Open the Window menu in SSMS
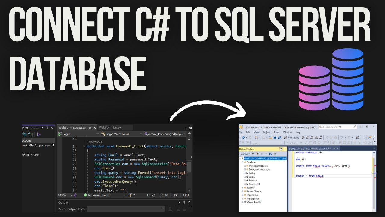The height and width of the screenshot is (217, 385). (x=287, y=132)
